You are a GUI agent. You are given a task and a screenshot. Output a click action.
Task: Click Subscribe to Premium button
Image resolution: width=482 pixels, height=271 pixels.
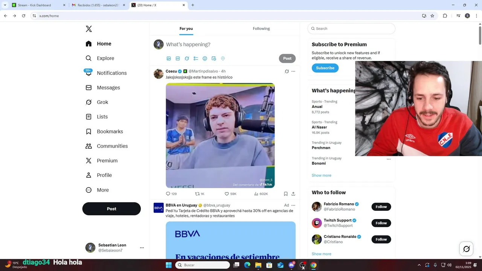(325, 68)
